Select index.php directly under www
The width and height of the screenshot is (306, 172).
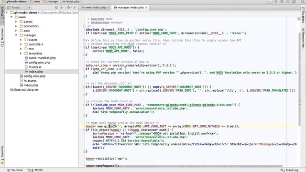click(x=29, y=85)
